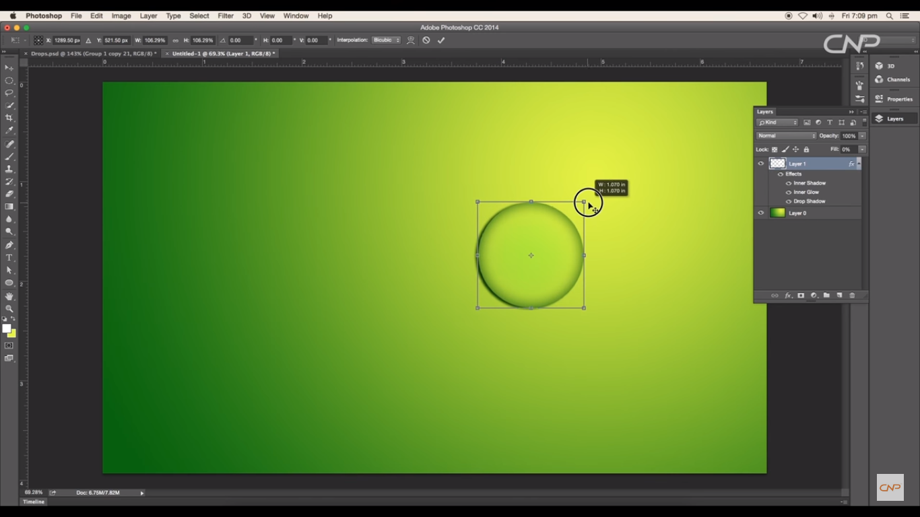This screenshot has height=517, width=920.
Task: Hide Layer 1 using its eye icon
Action: [x=761, y=164]
